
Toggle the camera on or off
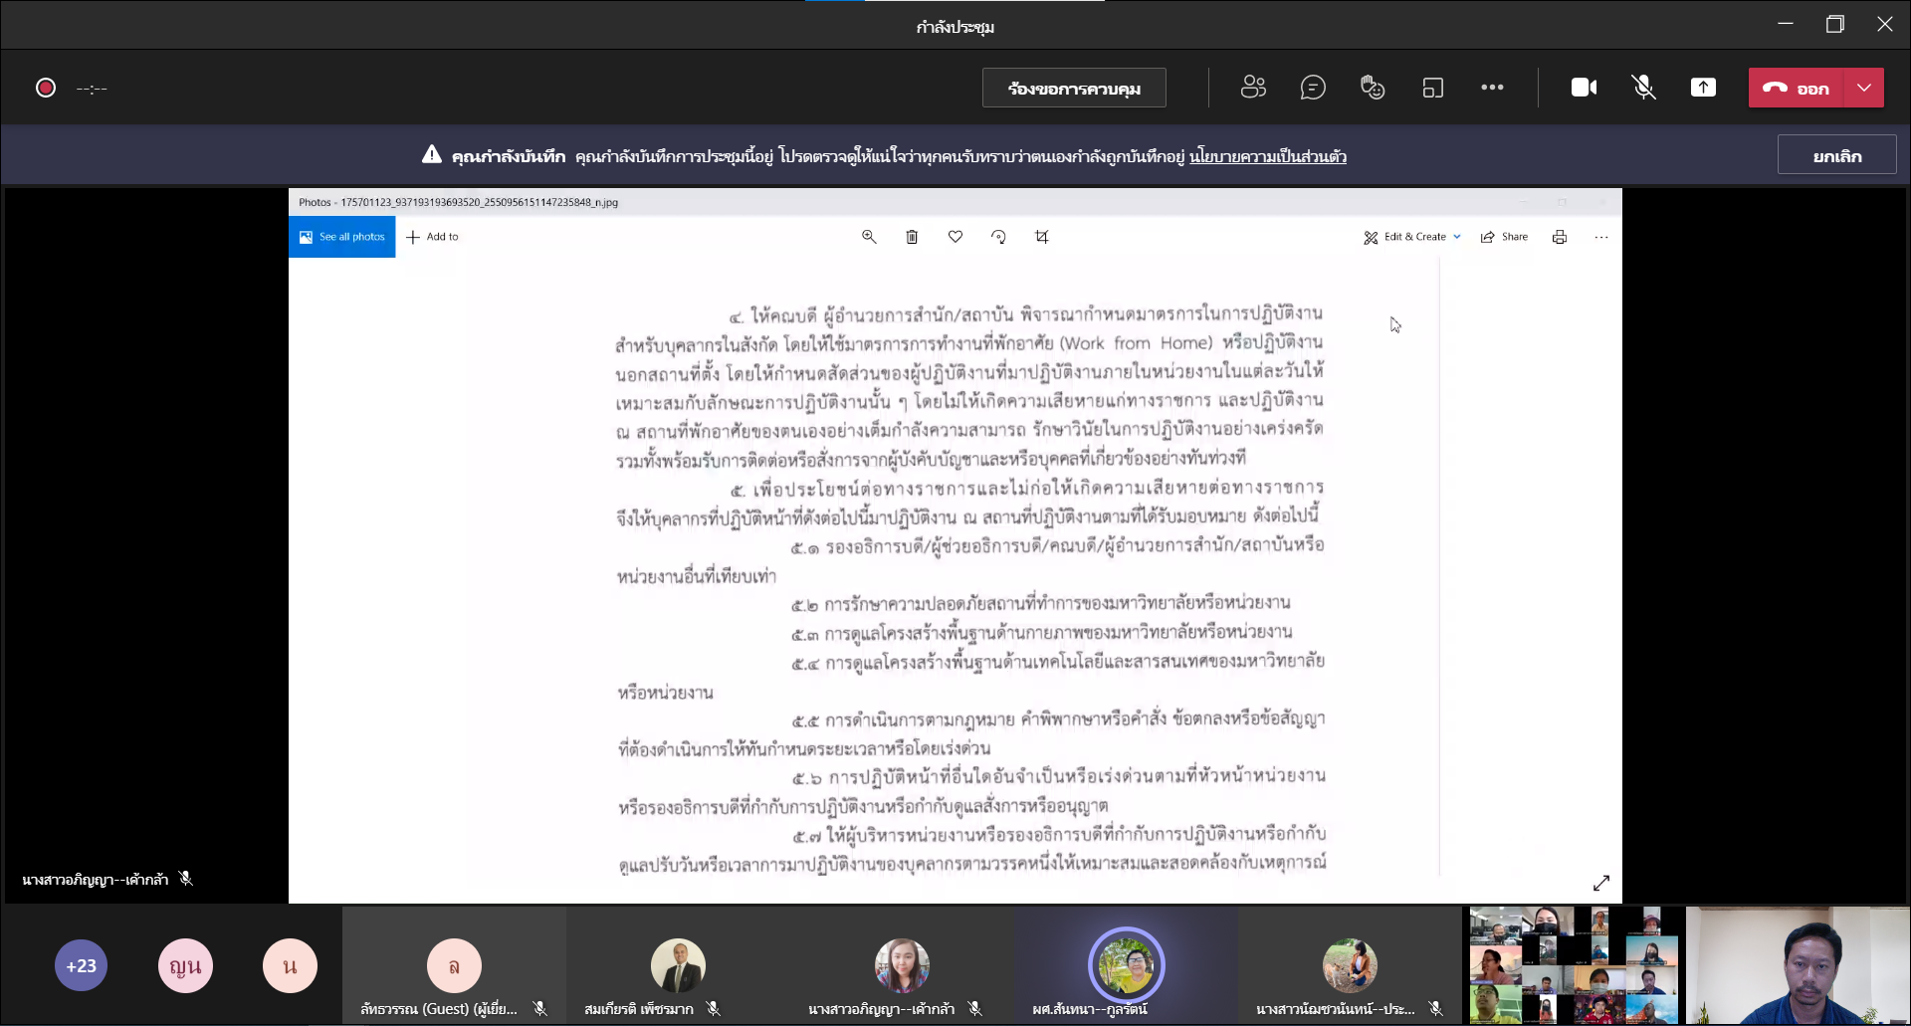[1584, 88]
